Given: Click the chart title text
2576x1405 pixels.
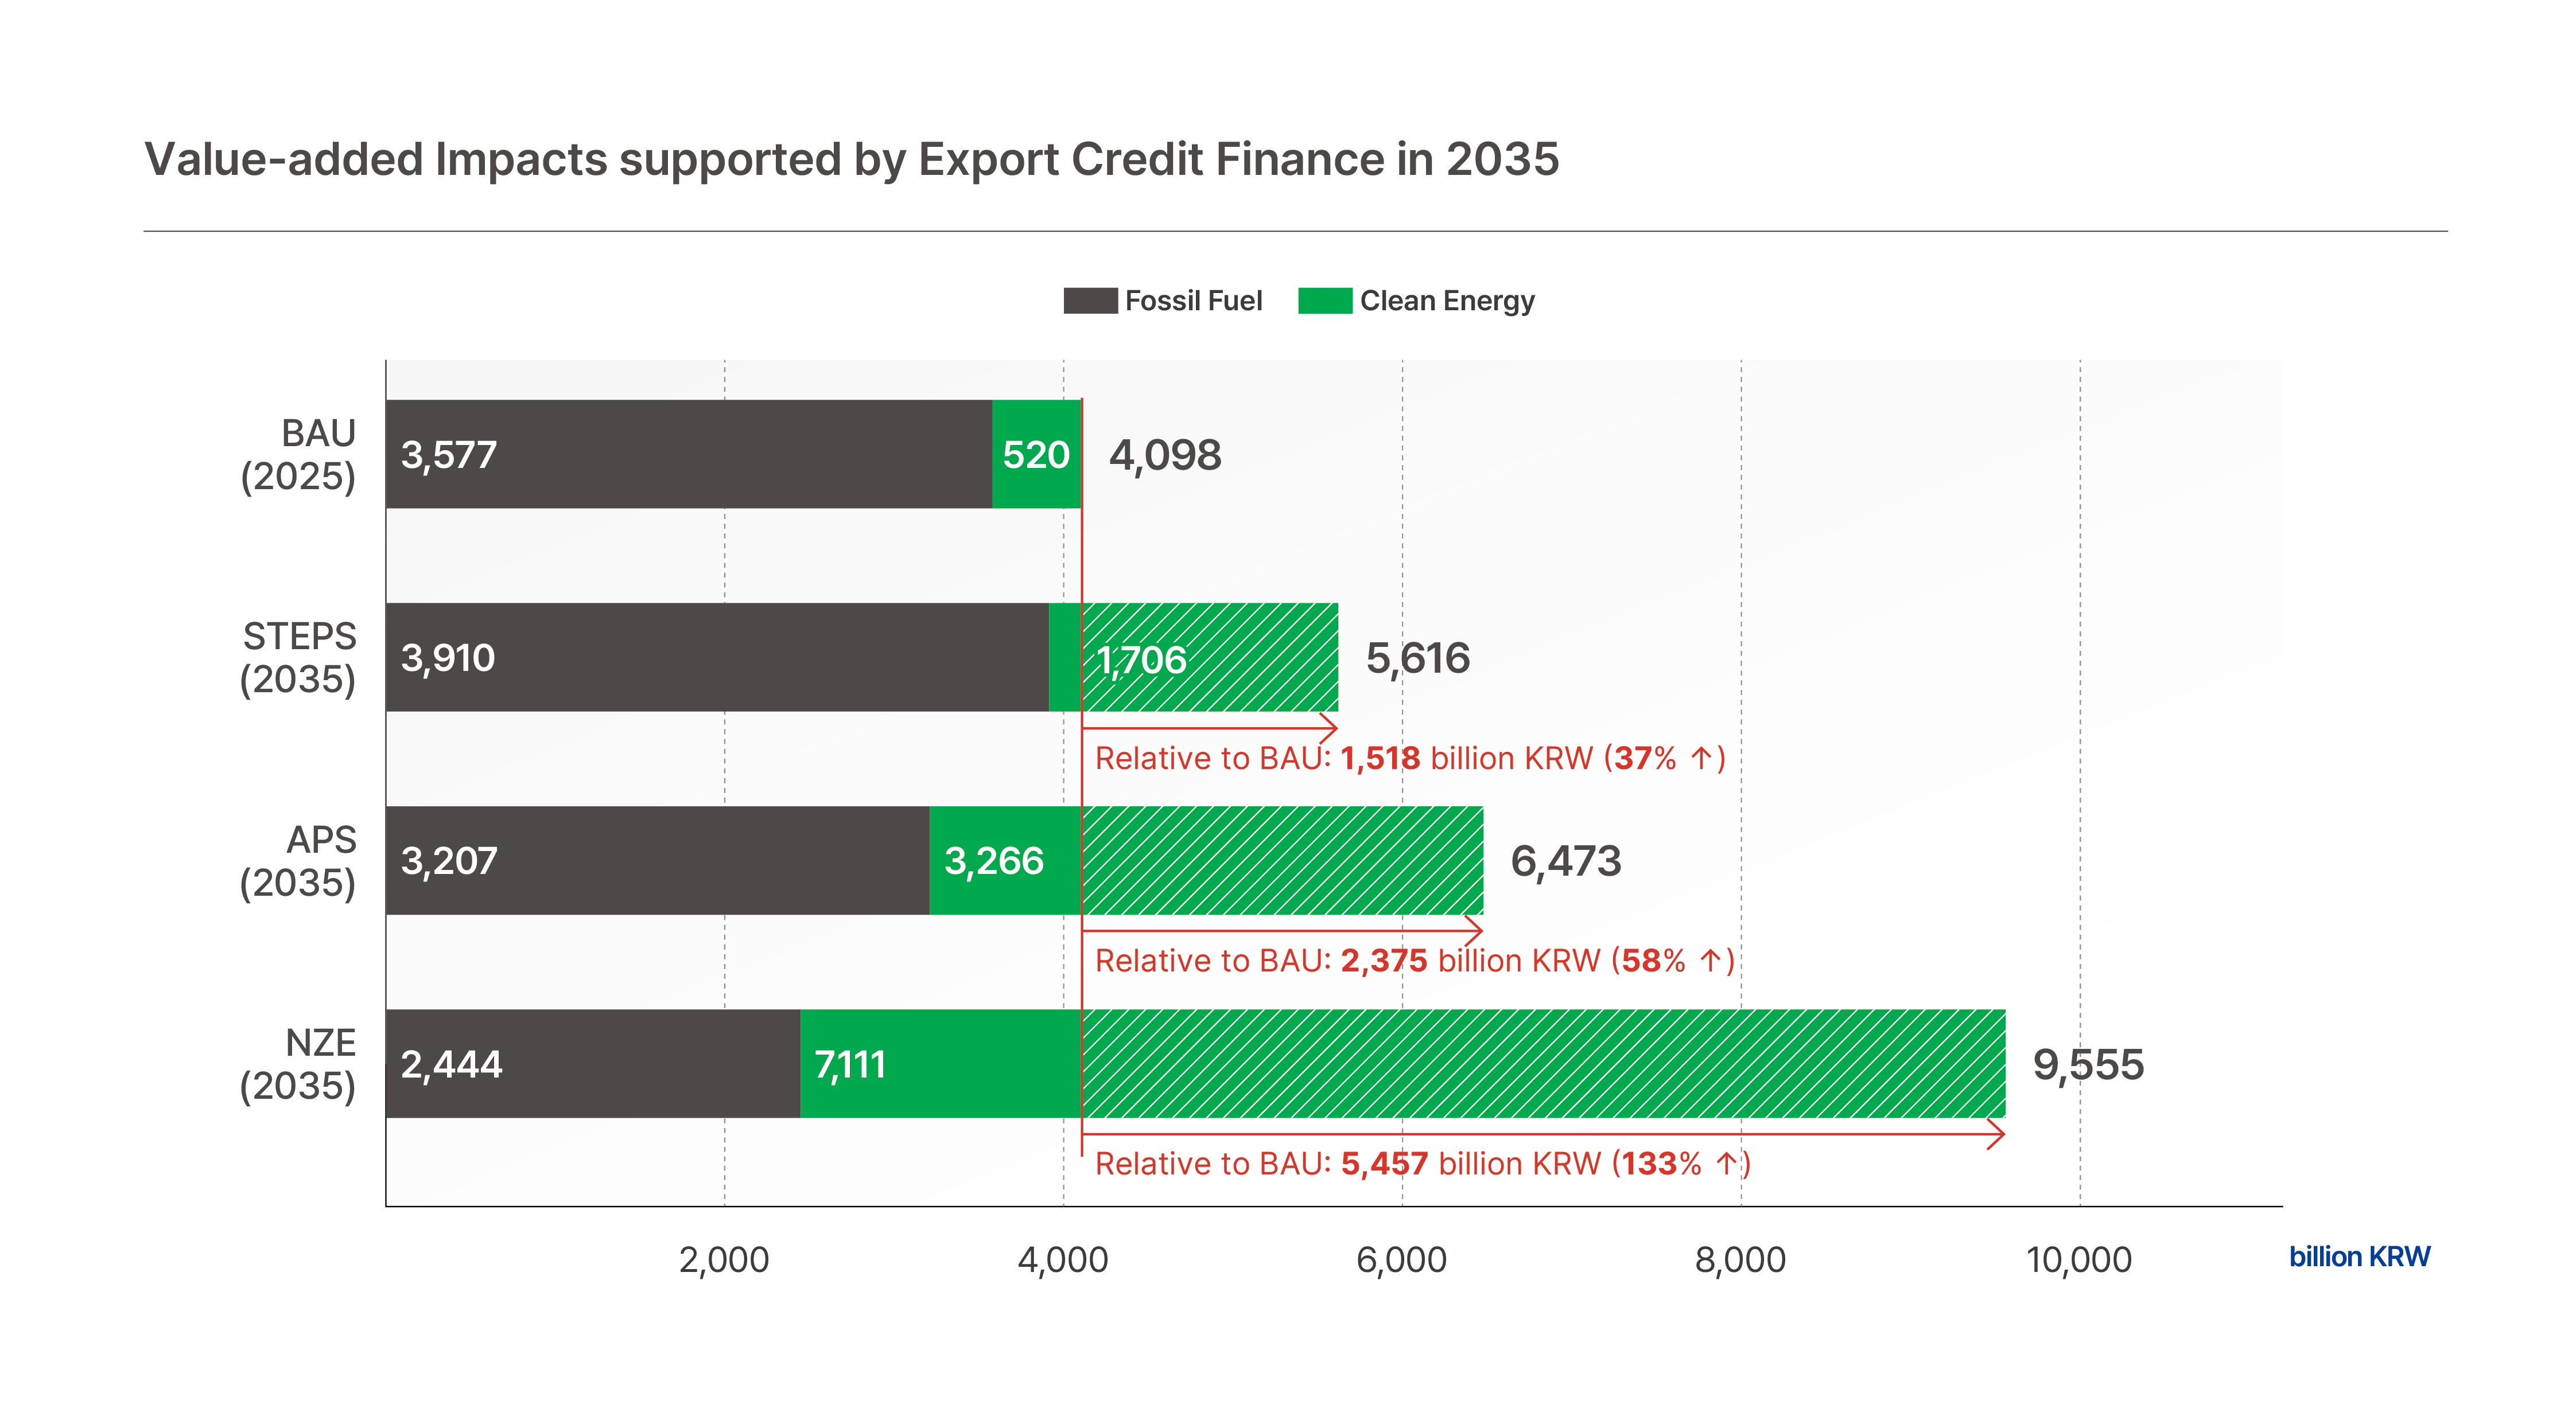Looking at the screenshot, I should click(851, 160).
